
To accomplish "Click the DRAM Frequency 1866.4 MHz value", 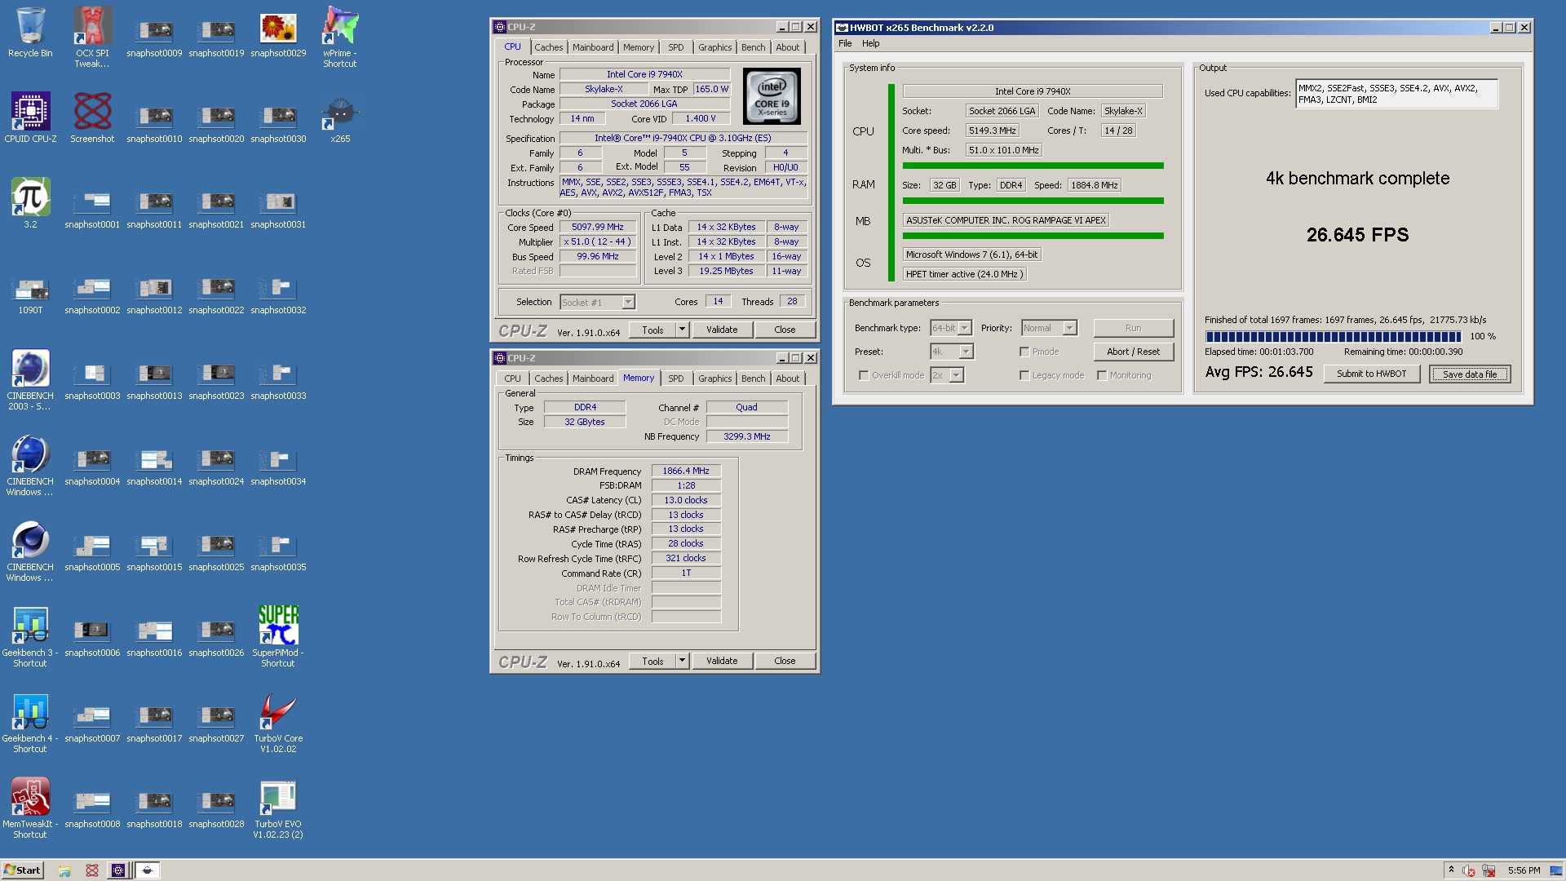I will (686, 471).
